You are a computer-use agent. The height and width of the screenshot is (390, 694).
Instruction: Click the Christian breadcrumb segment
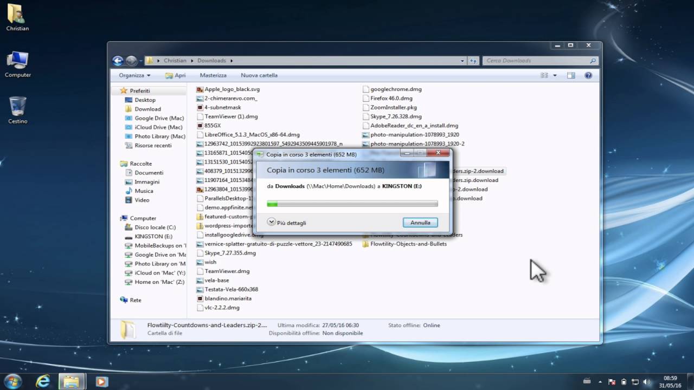click(x=175, y=61)
